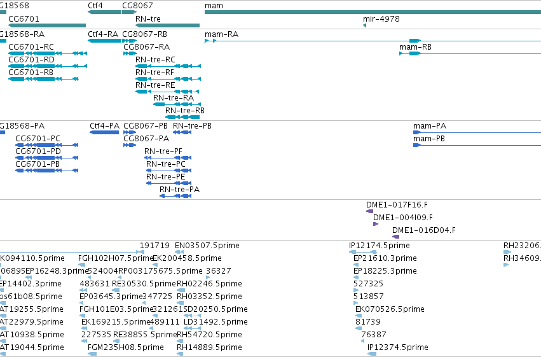
Task: Select the RN-tre-PE protein label
Action: pyautogui.click(x=166, y=177)
